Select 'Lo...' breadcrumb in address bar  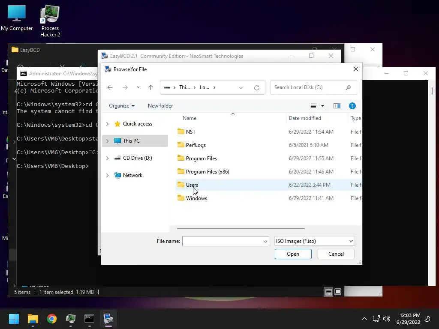coord(204,87)
